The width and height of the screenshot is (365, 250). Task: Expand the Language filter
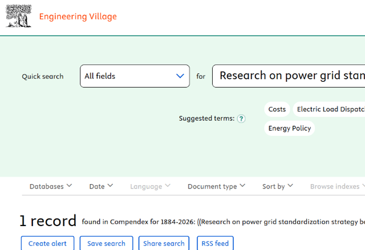point(149,186)
